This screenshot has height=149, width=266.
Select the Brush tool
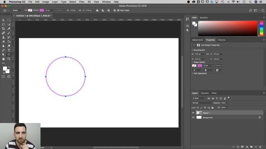[x=9, y=33]
